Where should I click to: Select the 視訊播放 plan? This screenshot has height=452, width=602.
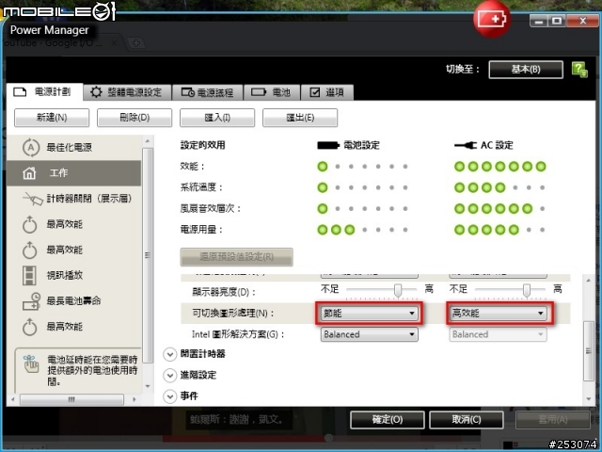coord(73,275)
